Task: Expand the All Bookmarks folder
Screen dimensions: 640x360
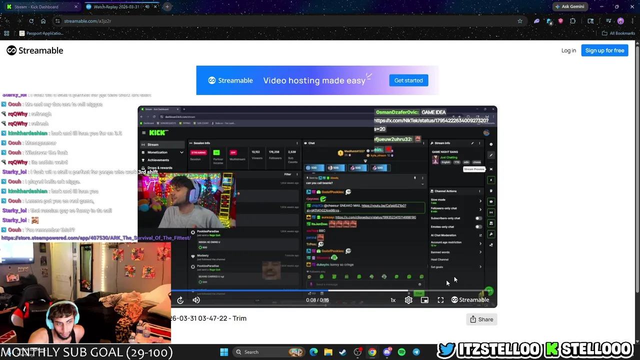Action: tap(618, 33)
